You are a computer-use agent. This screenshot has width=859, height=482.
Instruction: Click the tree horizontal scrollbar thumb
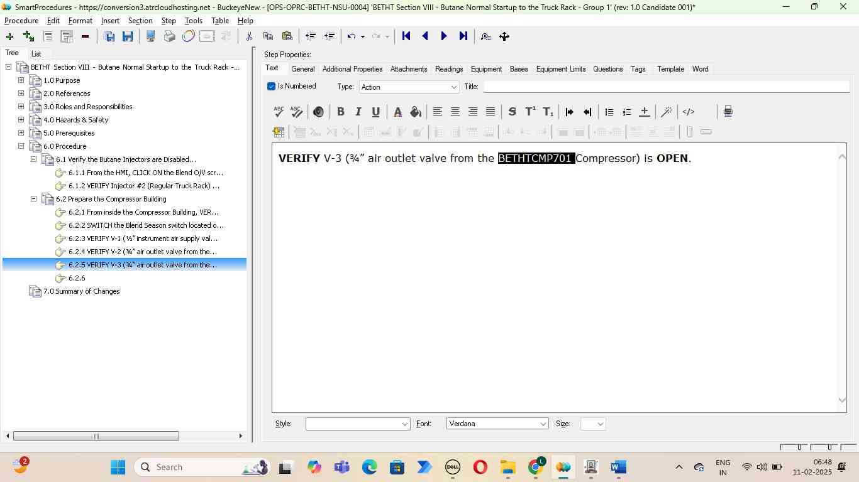coord(96,436)
